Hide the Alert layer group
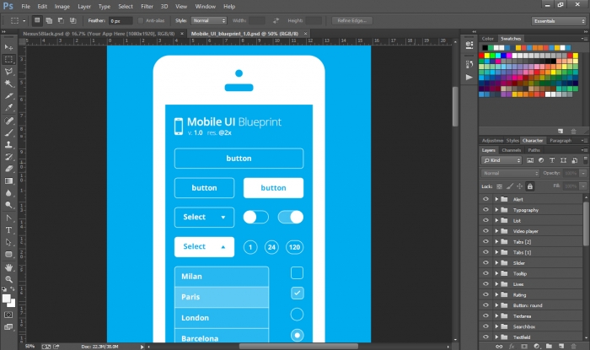The width and height of the screenshot is (590, 350). [485, 199]
